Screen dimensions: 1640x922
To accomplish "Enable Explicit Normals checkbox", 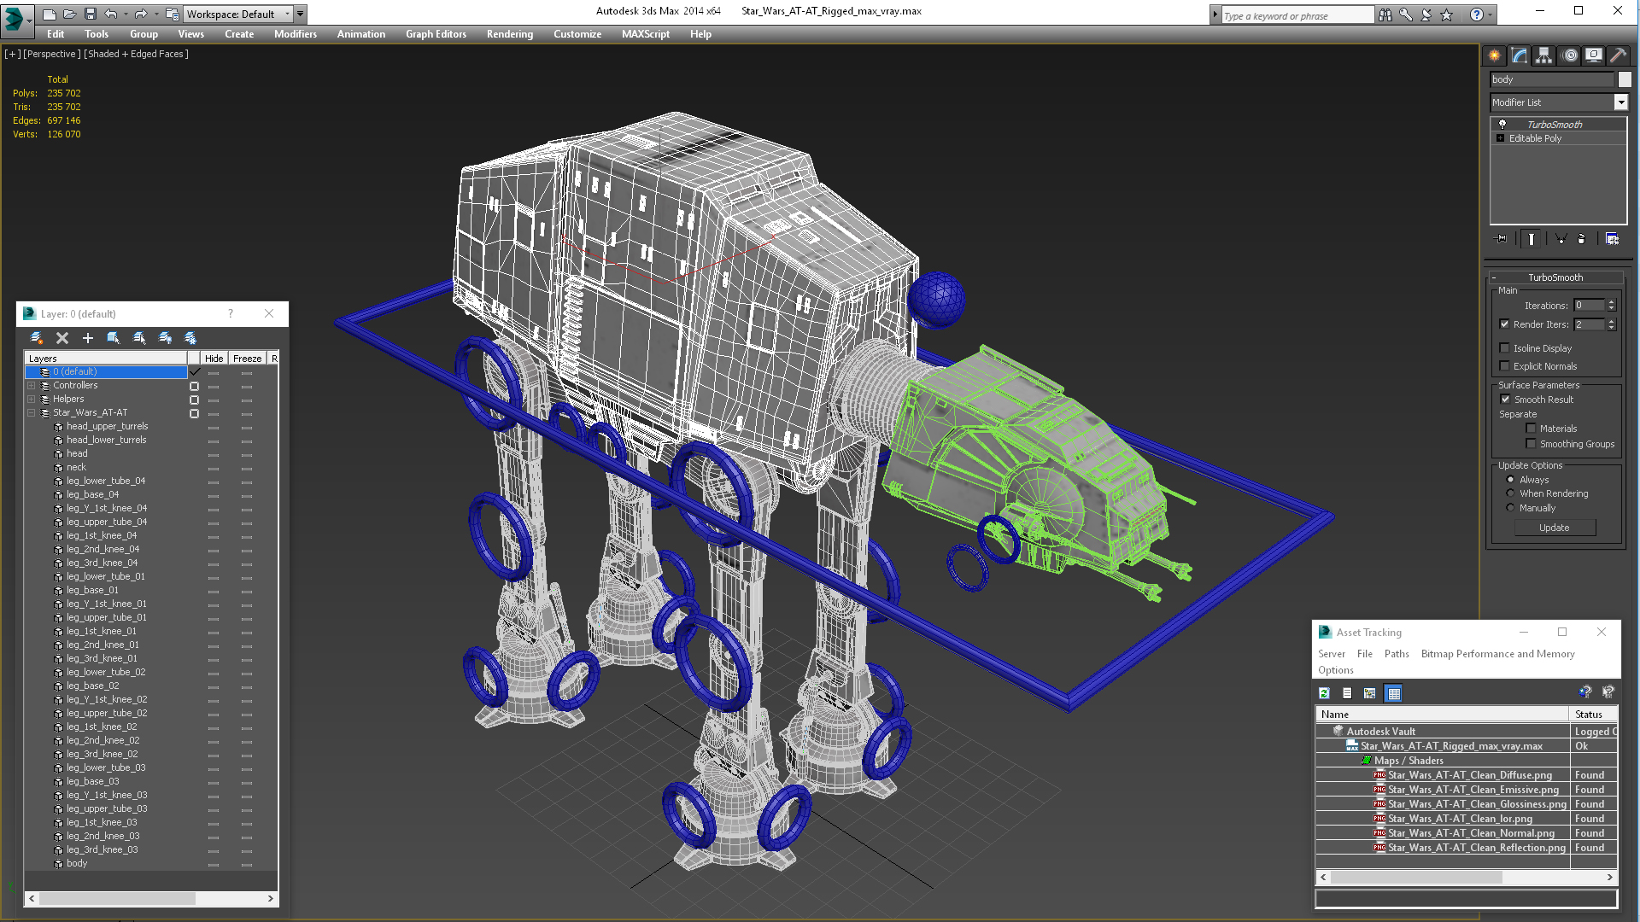I will coord(1505,366).
